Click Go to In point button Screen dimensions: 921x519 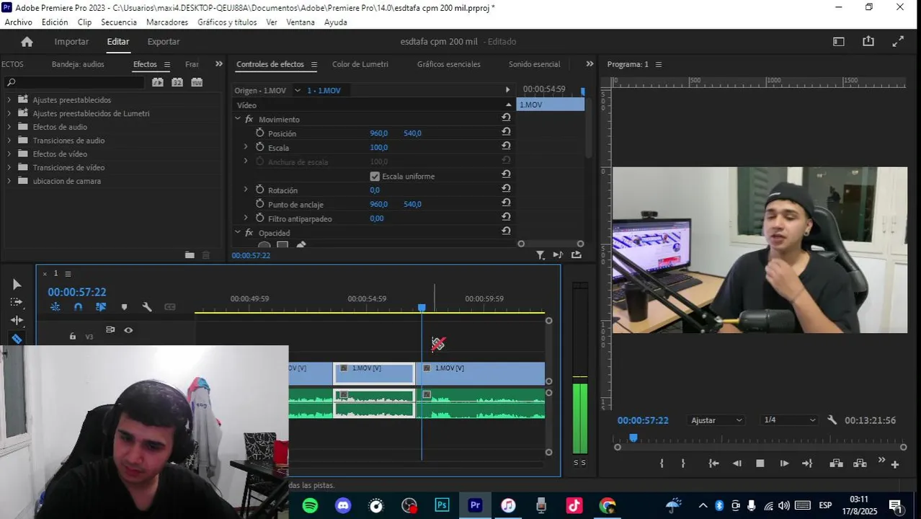(713, 463)
